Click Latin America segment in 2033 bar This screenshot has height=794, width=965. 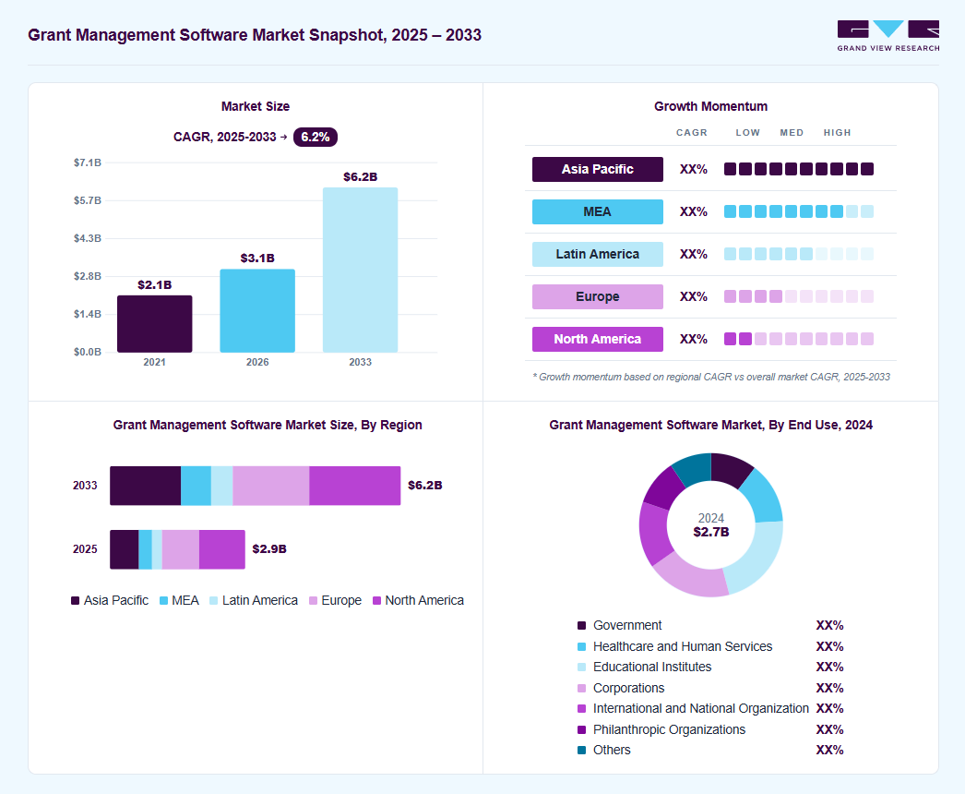(221, 486)
